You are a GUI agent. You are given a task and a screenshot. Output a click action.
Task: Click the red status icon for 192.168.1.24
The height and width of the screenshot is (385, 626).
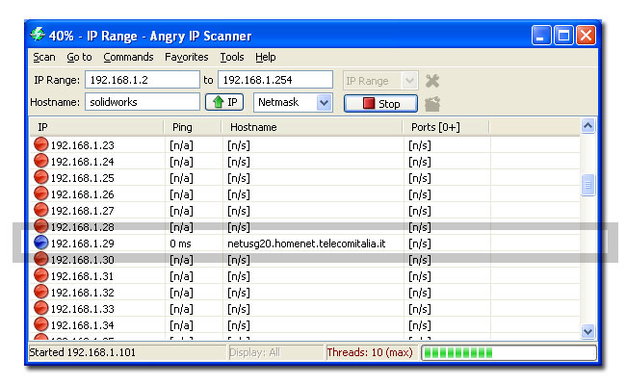tap(40, 161)
